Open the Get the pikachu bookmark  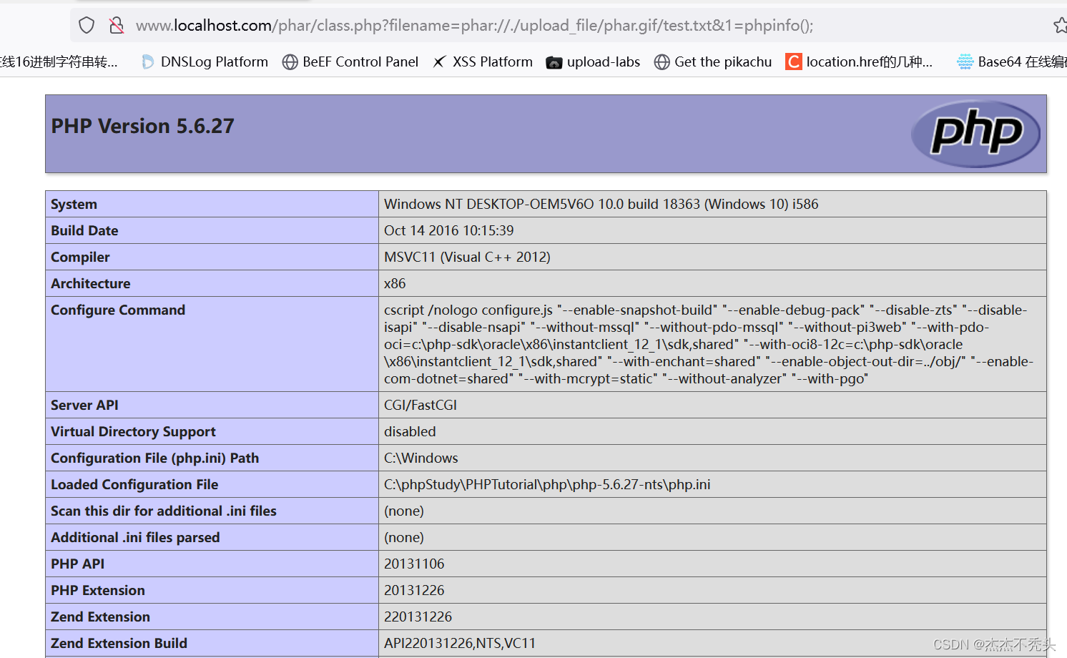(x=713, y=62)
